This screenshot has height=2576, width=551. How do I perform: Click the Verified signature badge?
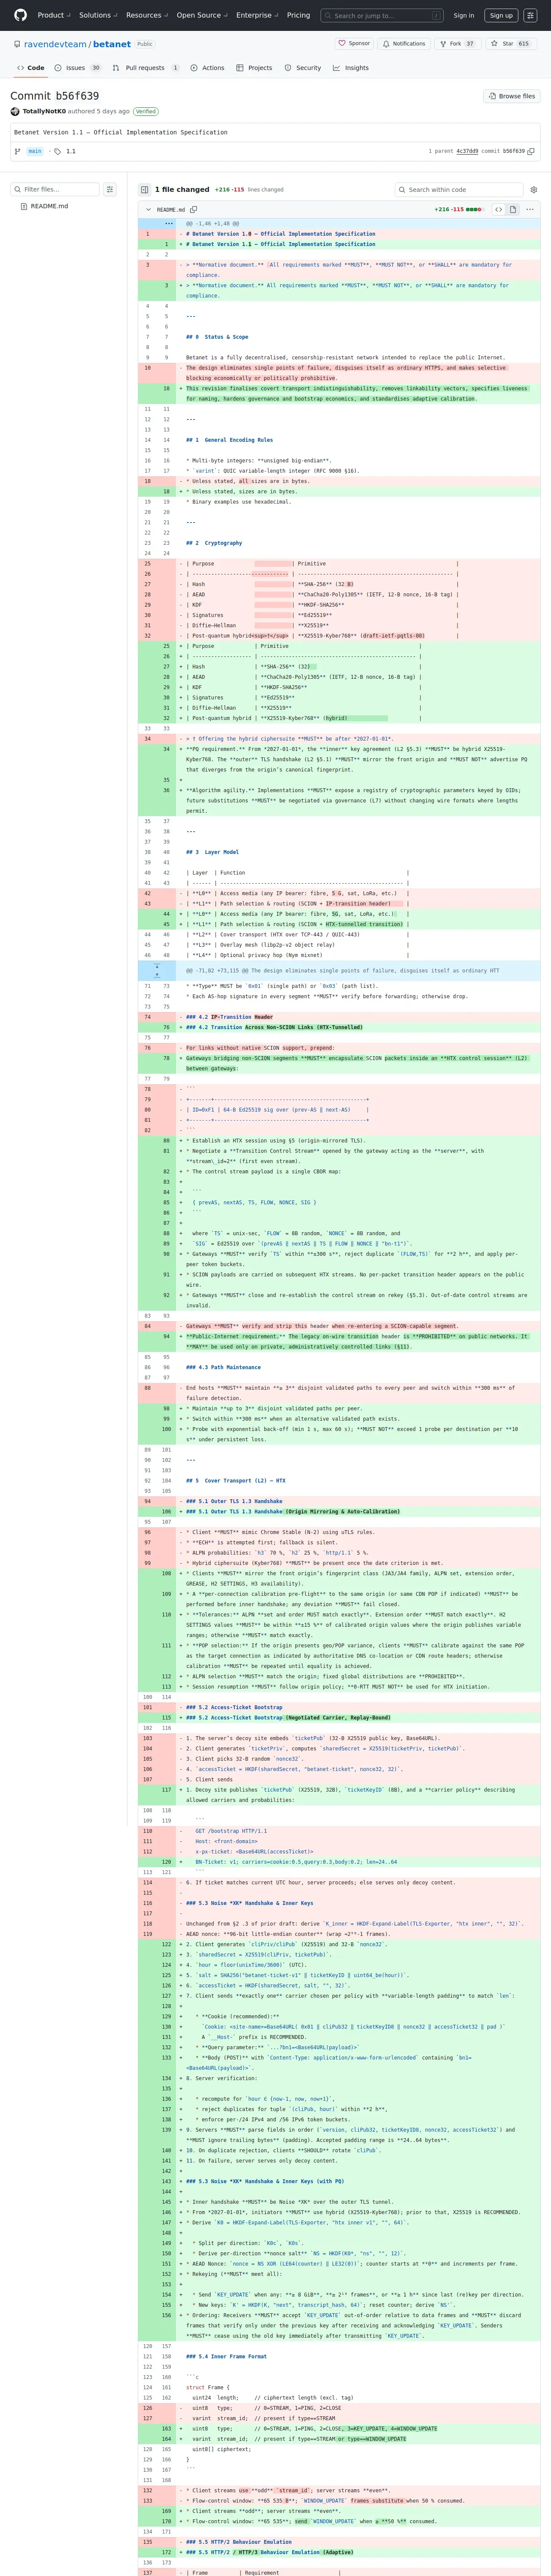(x=146, y=111)
